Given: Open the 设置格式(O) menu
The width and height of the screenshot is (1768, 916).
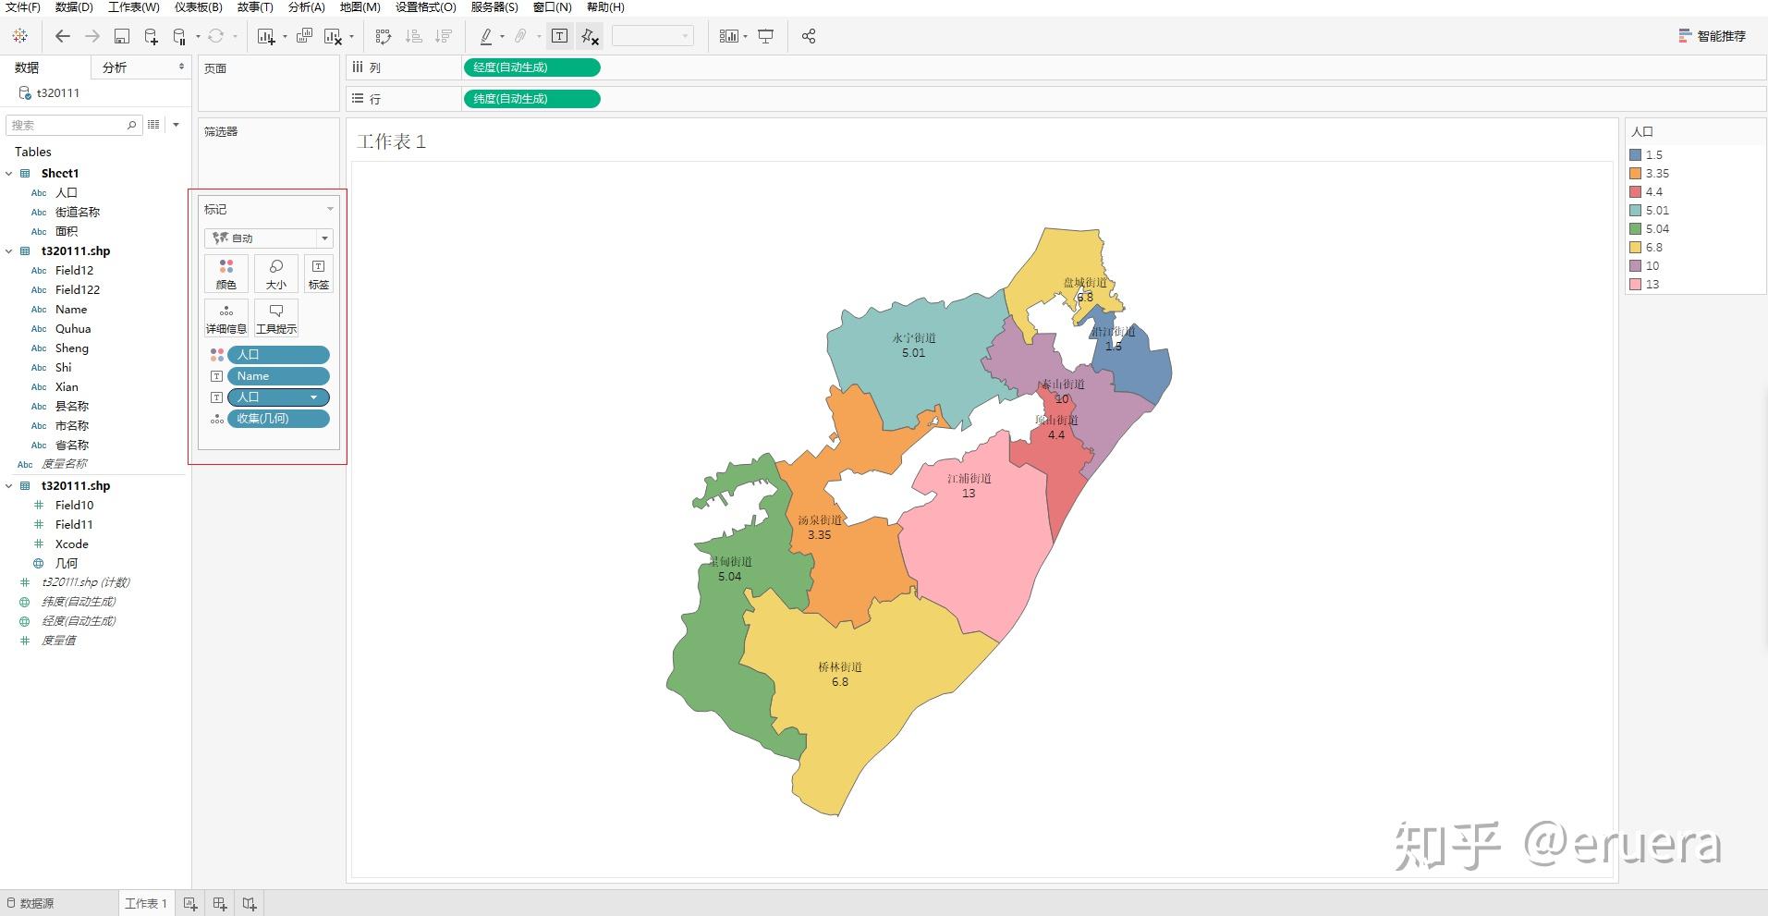Looking at the screenshot, I should tap(426, 7).
